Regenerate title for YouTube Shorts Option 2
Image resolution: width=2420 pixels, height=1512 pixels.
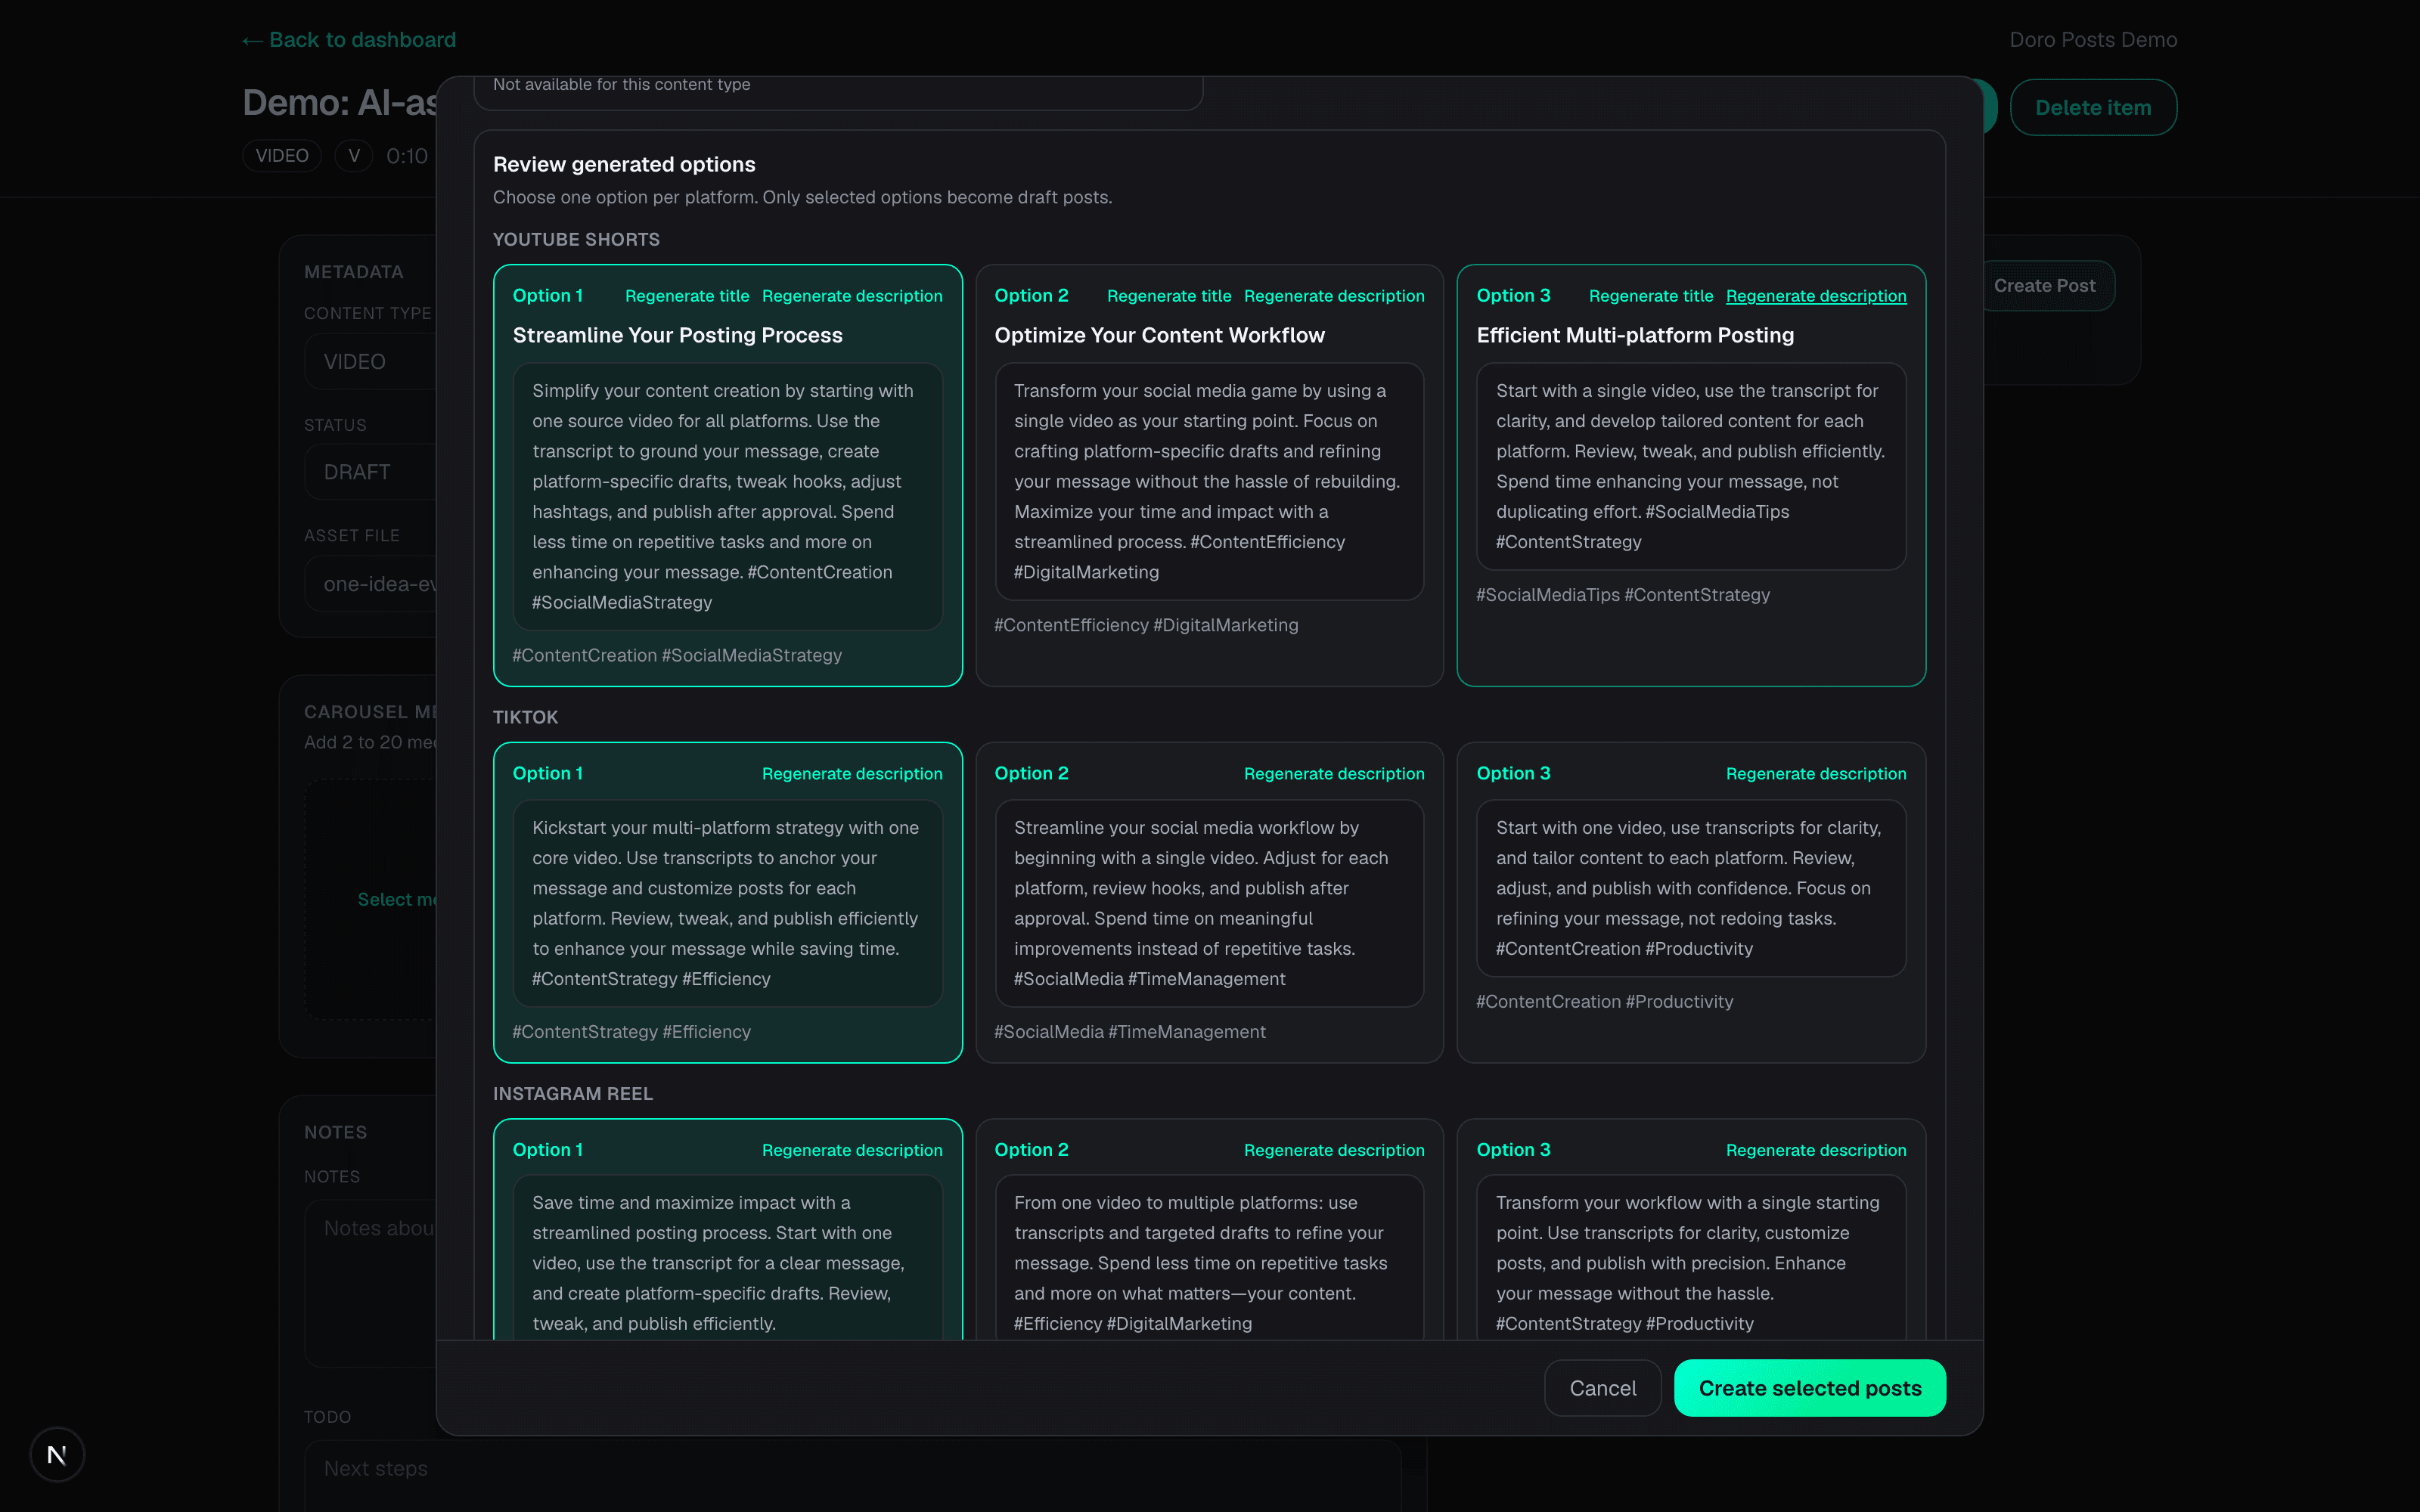click(1169, 296)
